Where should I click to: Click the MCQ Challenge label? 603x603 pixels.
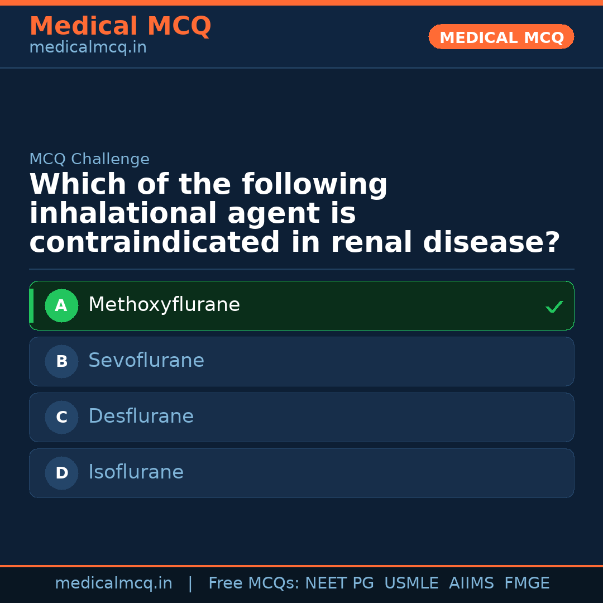89,159
